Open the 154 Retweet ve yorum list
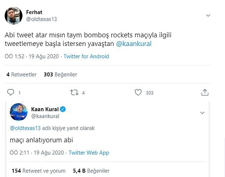Screen dimensions: 225x177 point(39,171)
